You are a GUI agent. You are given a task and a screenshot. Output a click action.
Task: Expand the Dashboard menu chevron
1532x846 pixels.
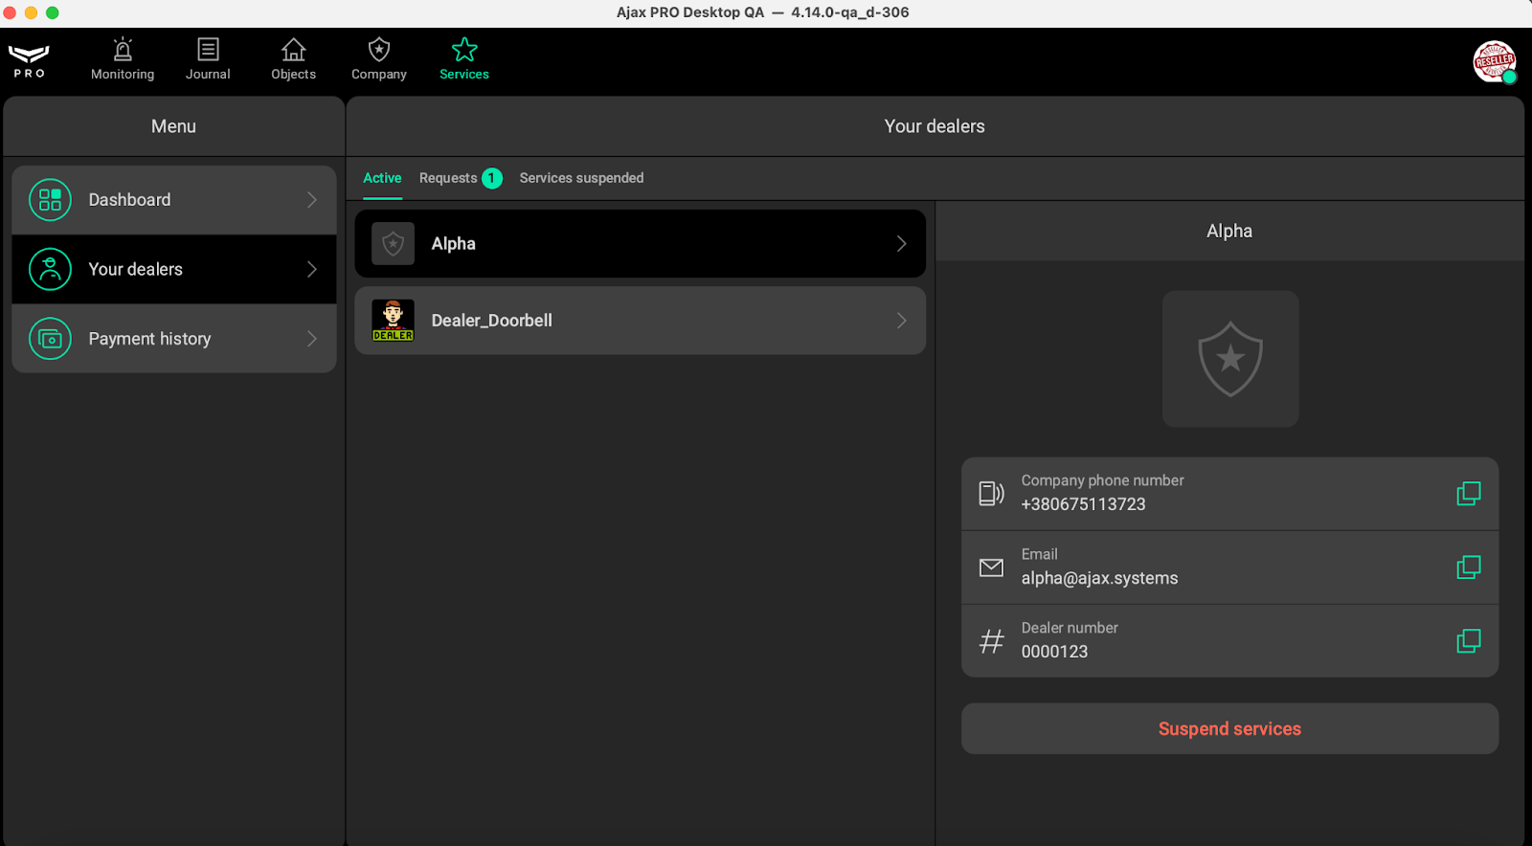312,200
